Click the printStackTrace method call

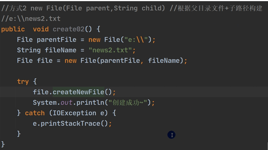click(70, 124)
